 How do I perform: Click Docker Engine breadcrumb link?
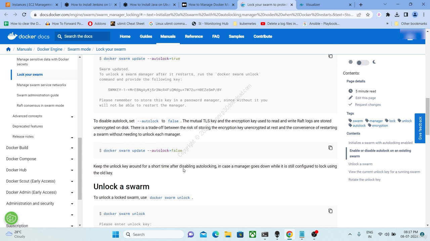point(50,49)
